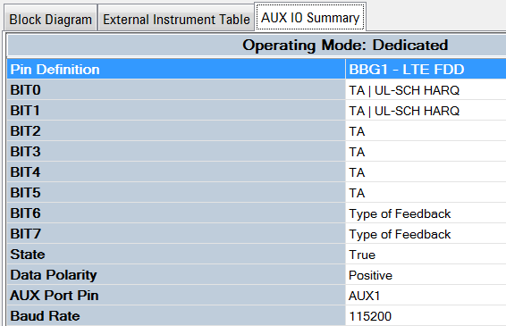Click the Data Polarity Positive cell

(x=426, y=275)
